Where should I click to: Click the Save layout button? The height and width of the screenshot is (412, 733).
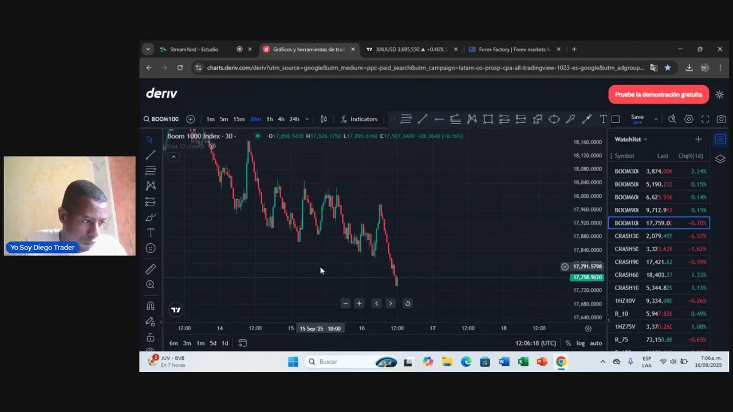pyautogui.click(x=637, y=118)
